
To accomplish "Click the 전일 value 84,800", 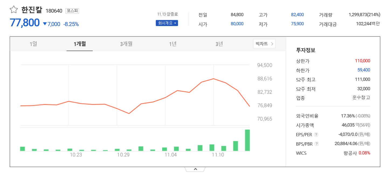I will [x=237, y=15].
